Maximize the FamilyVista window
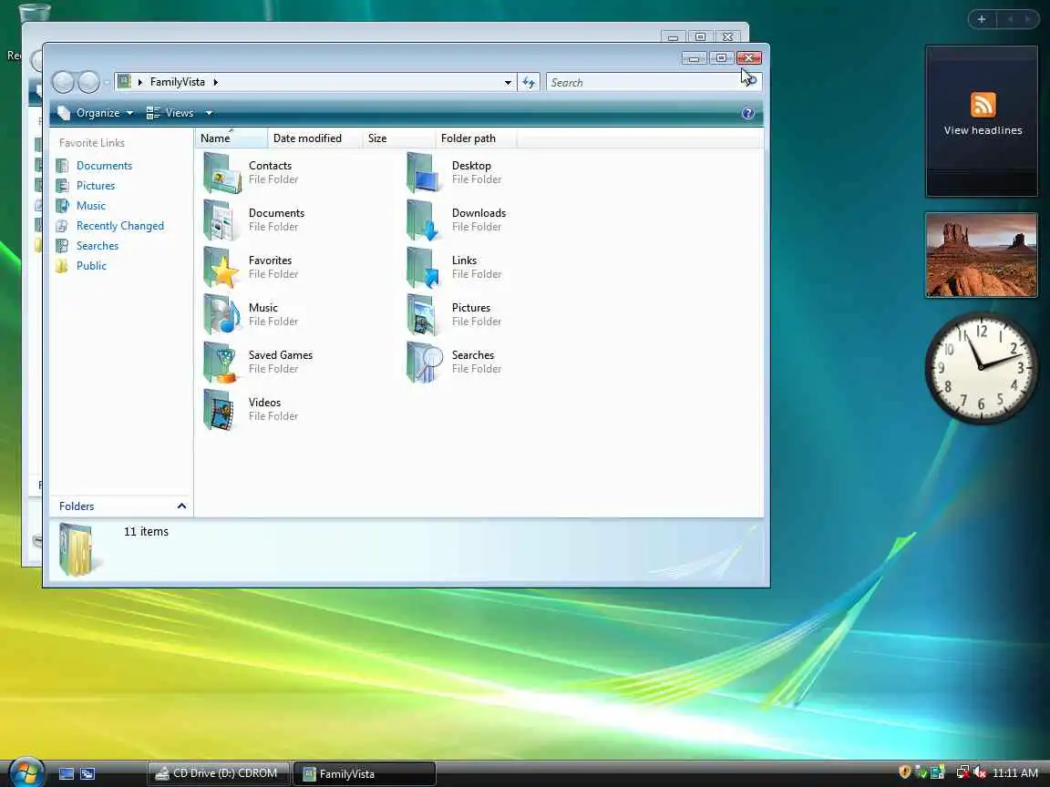Screen dimensions: 1050x787 pyautogui.click(x=721, y=58)
